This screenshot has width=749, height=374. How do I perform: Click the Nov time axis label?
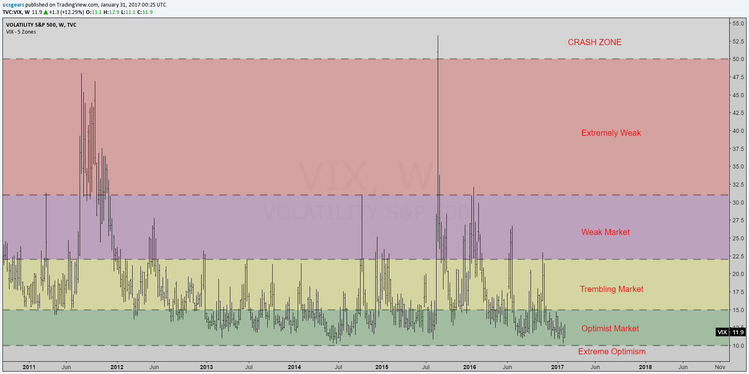[x=720, y=367]
